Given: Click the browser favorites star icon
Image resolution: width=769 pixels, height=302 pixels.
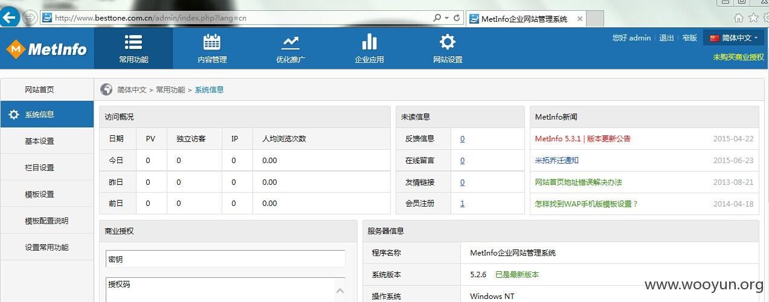Looking at the screenshot, I should point(753,18).
